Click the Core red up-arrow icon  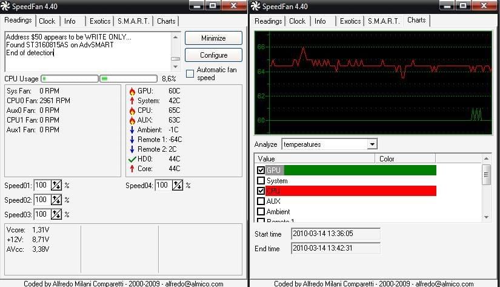(x=132, y=169)
